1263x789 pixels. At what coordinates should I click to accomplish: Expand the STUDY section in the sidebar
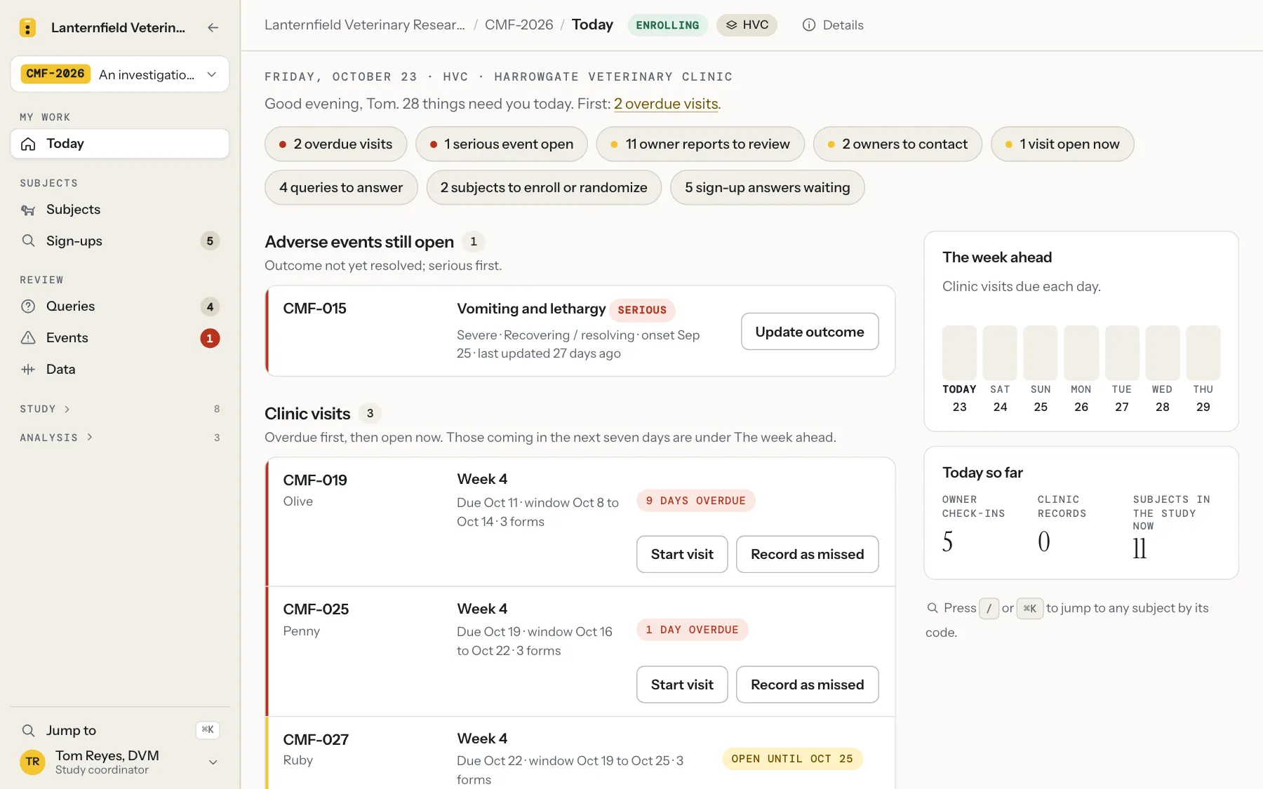pyautogui.click(x=45, y=409)
